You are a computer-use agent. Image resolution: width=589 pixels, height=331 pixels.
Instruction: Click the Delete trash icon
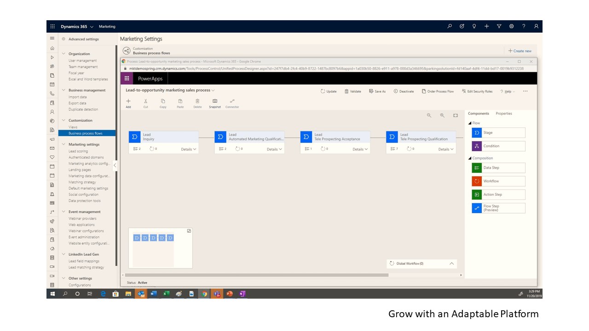(x=197, y=101)
